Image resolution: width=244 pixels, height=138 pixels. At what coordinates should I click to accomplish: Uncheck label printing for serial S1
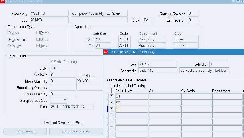(111, 96)
